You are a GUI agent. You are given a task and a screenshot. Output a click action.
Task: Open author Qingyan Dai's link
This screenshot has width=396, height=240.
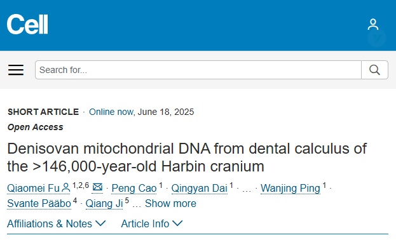pos(200,189)
